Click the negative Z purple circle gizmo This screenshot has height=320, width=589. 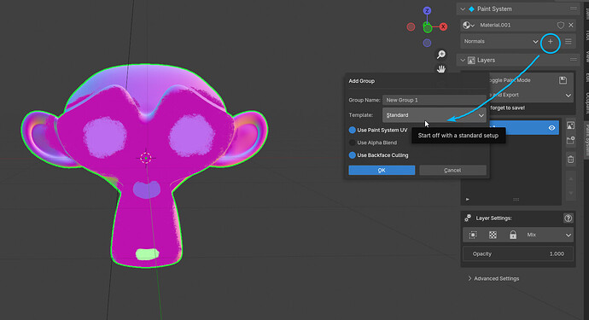[x=427, y=43]
